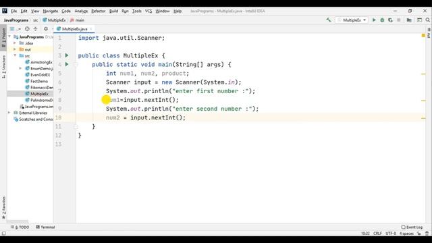The width and height of the screenshot is (432, 243).
Task: Open the Terminal tool window button
Action: coord(45,227)
